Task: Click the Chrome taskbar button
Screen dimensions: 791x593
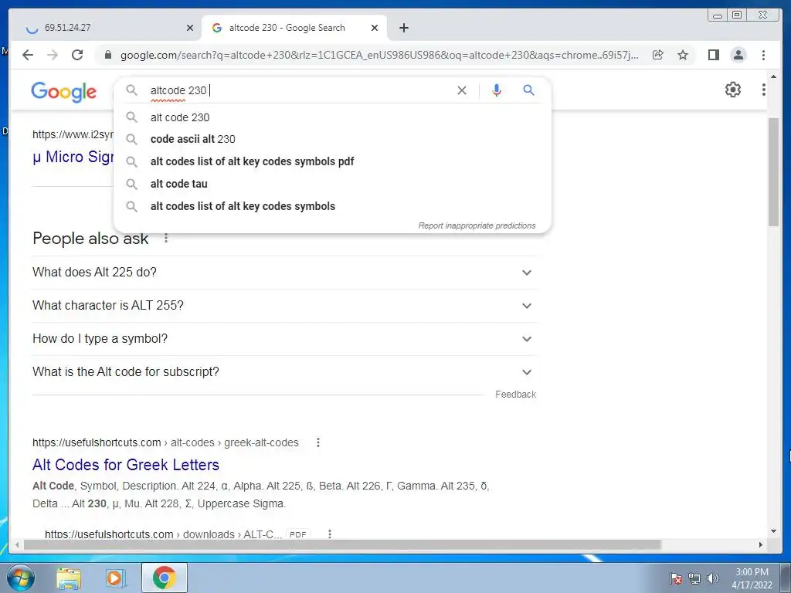Action: (164, 578)
